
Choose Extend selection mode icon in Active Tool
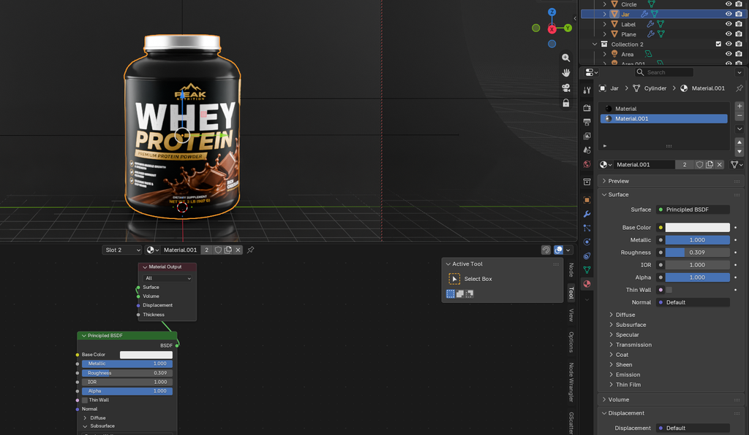[460, 294]
